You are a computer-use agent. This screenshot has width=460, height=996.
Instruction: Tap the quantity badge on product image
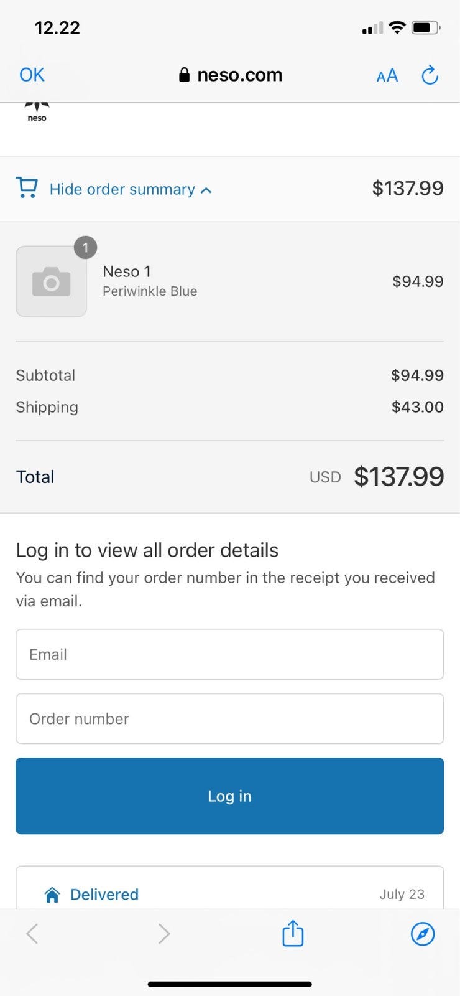[x=85, y=247]
